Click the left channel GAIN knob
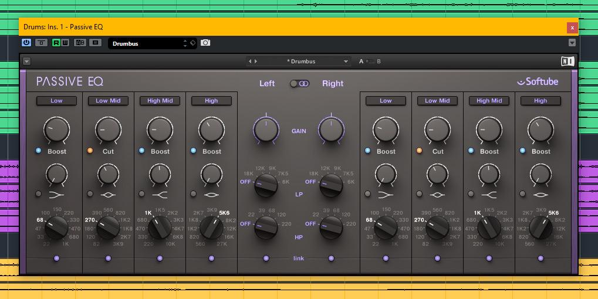Screen dimensions: 598x299 266,130
